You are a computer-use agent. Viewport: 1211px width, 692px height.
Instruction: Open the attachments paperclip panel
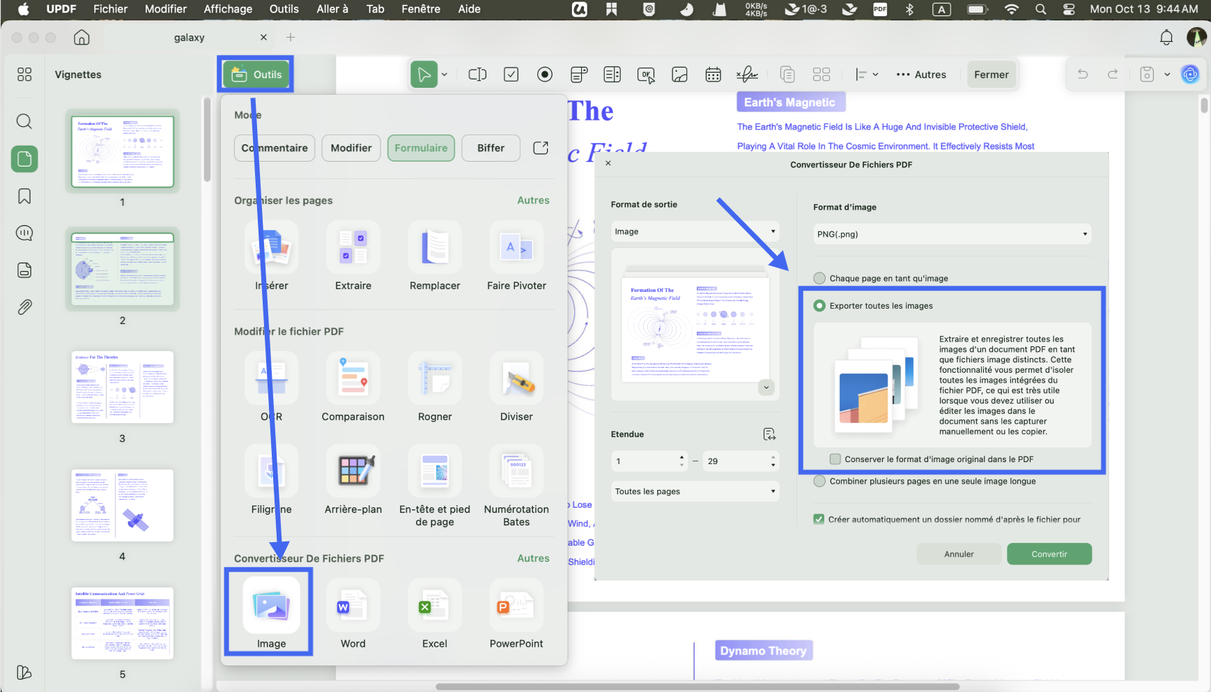24,307
